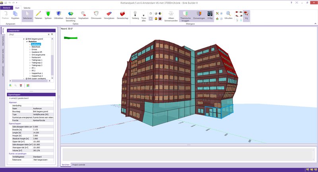318x172 pixels.
Task: Activate the Splitsen tool
Action: [48, 15]
